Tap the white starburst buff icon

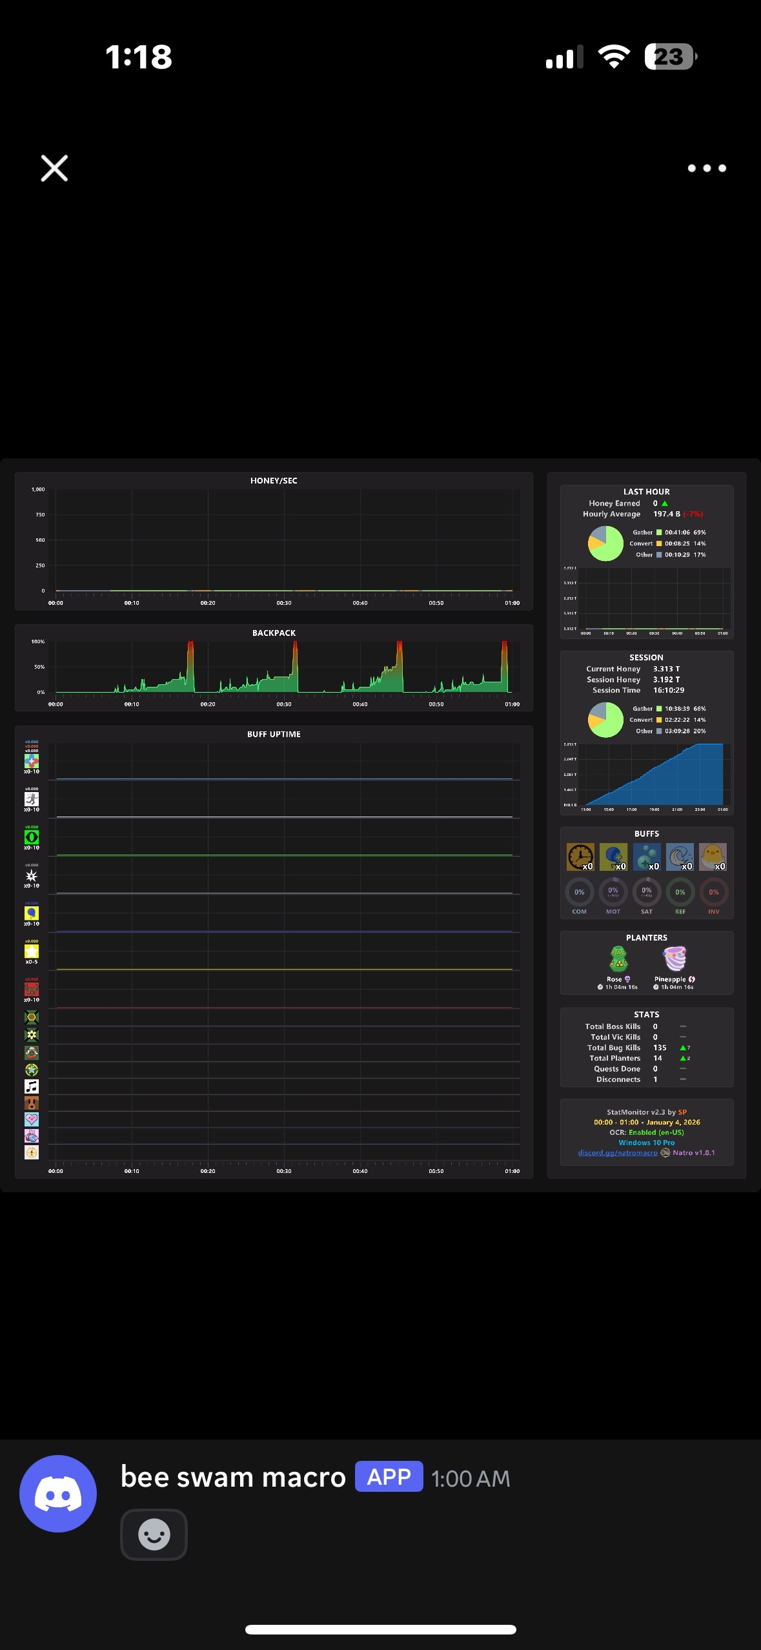[x=32, y=875]
